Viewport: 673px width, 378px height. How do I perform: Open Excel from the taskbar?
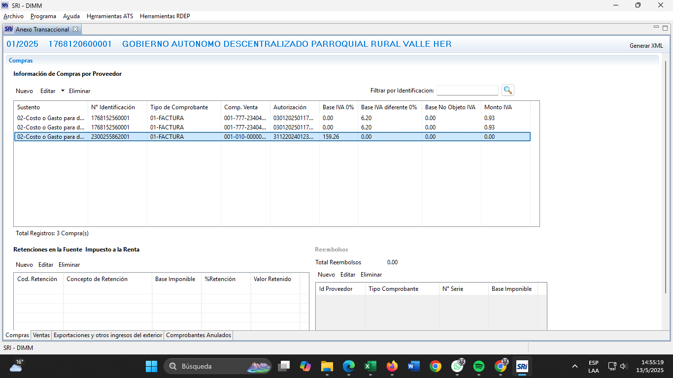tap(370, 366)
